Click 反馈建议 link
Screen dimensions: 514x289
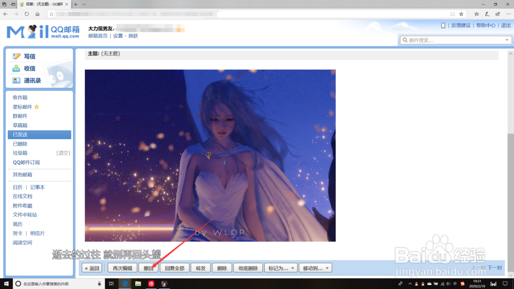461,26
